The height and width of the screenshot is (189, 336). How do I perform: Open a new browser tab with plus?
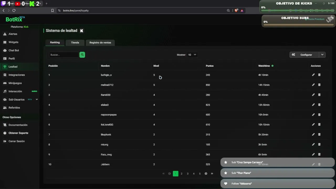(46, 3)
